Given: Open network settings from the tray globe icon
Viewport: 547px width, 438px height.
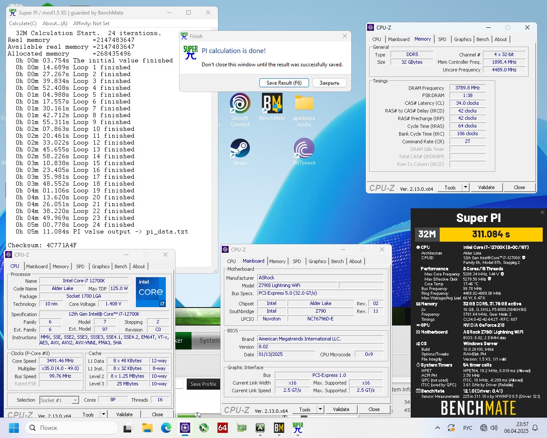Looking at the screenshot, I should pyautogui.click(x=484, y=428).
